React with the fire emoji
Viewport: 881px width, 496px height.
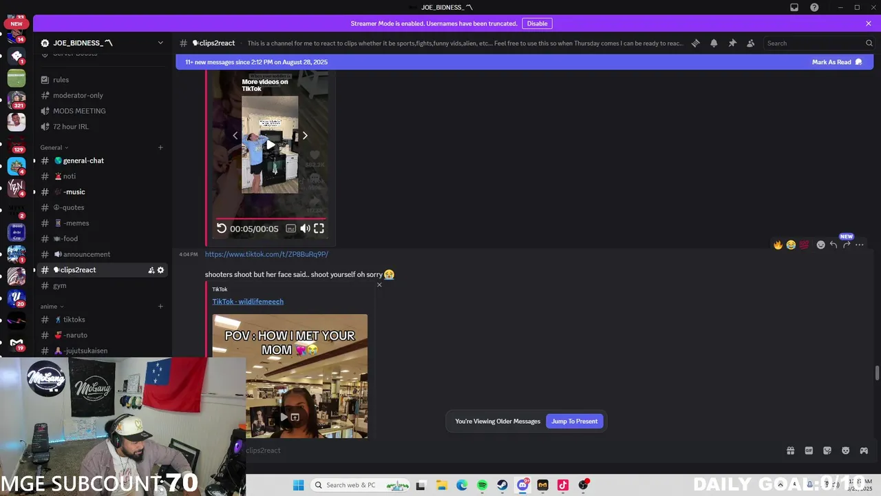click(778, 245)
